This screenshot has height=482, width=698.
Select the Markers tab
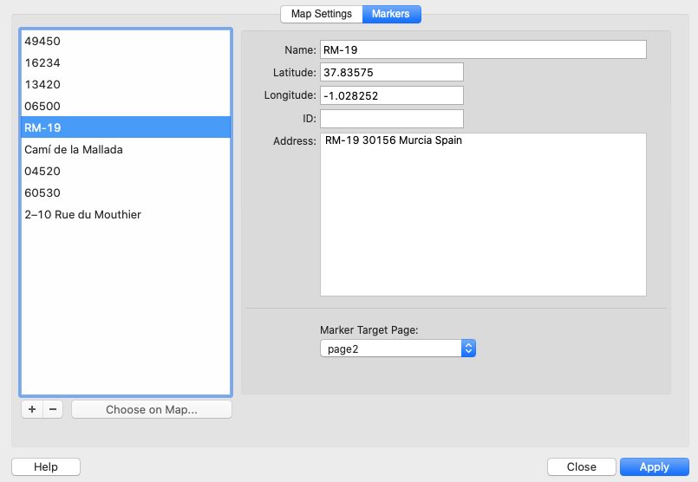pos(391,14)
